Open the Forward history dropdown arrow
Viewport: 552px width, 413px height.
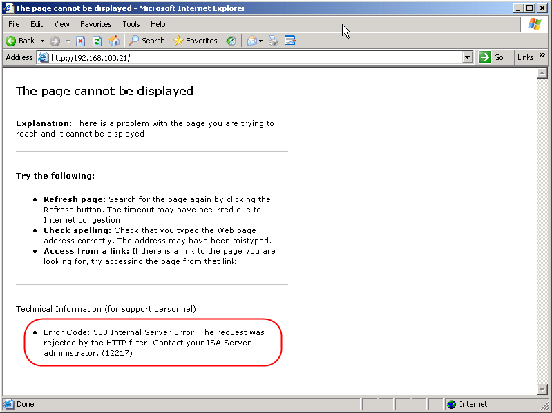click(68, 41)
